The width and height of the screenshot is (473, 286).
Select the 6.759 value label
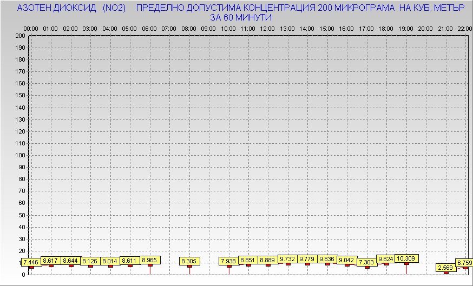(x=464, y=263)
